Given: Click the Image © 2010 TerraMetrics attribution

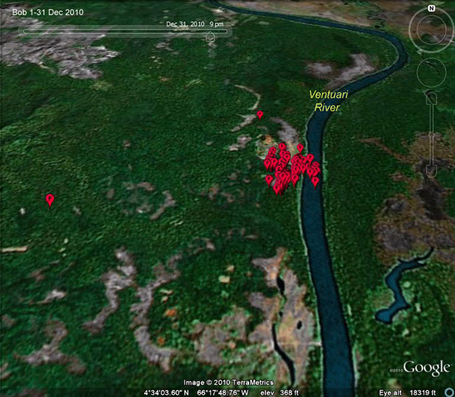Looking at the screenshot, I should [x=228, y=382].
